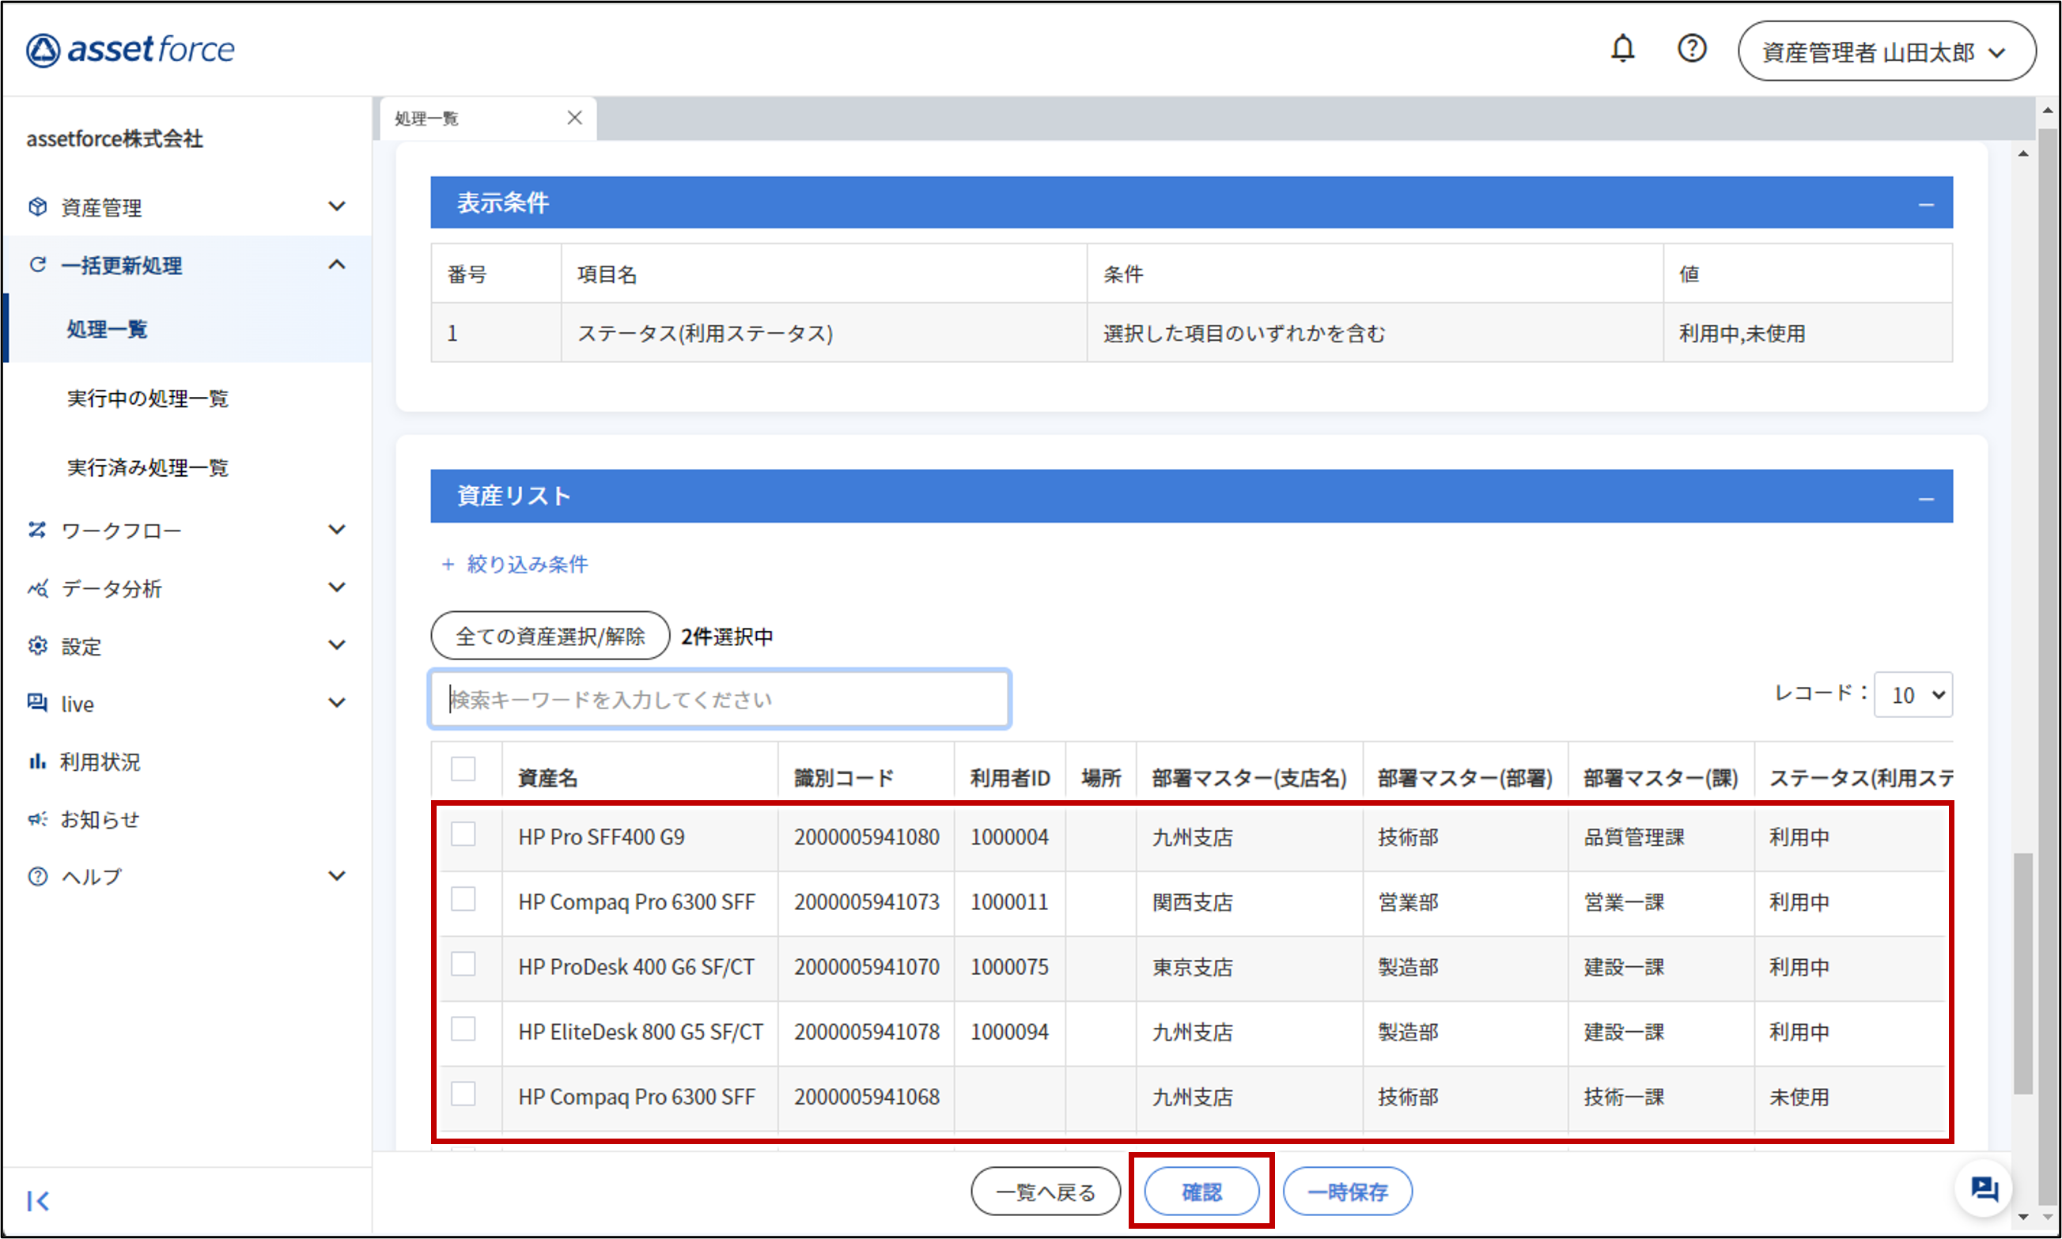This screenshot has height=1239, width=2062.
Task: Collapse the 資産リスト section
Action: click(x=1926, y=497)
